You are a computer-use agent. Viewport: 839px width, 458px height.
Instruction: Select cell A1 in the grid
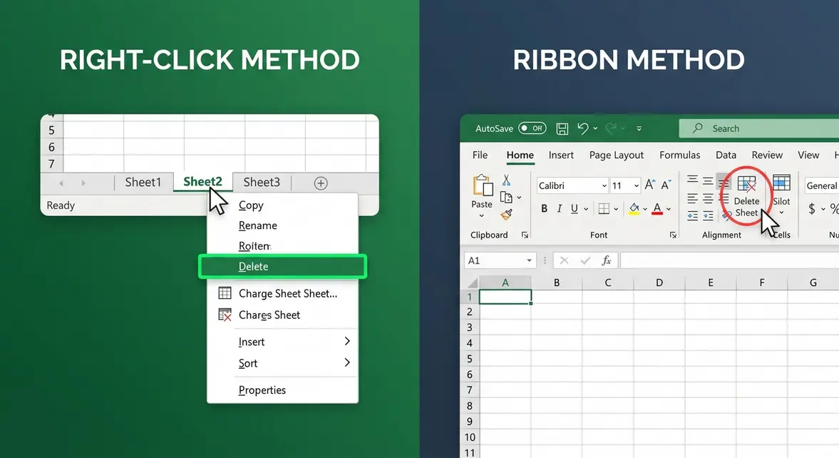[x=505, y=297]
